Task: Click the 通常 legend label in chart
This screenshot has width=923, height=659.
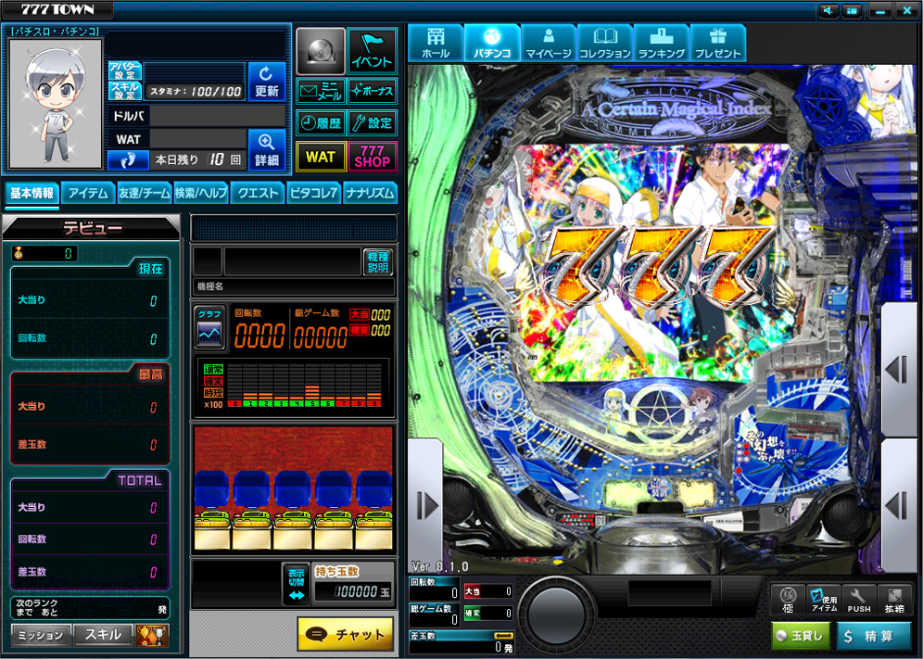Action: pyautogui.click(x=214, y=369)
